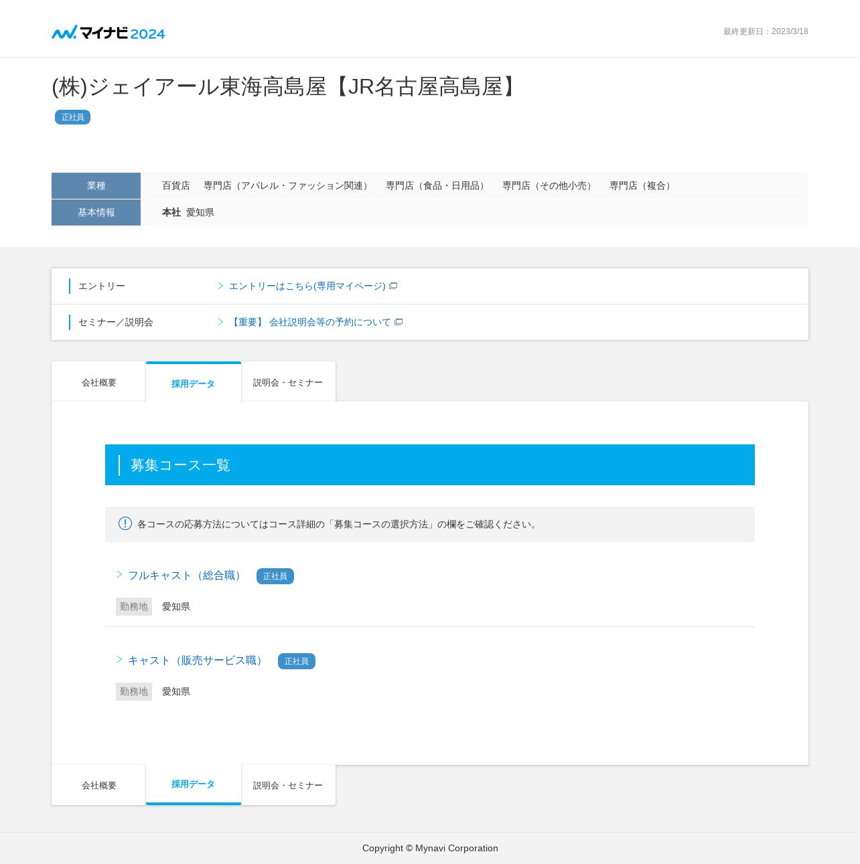Click external-link icon beside 会社説明会等の予約について

click(x=399, y=322)
